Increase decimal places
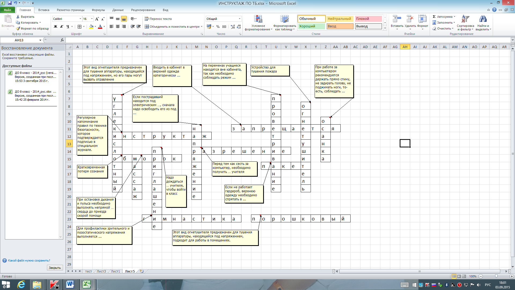Viewport: 515px width, 290px height. tap(233, 27)
